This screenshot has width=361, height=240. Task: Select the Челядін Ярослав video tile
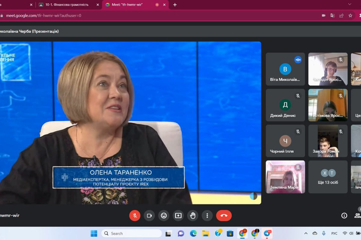coord(328,69)
